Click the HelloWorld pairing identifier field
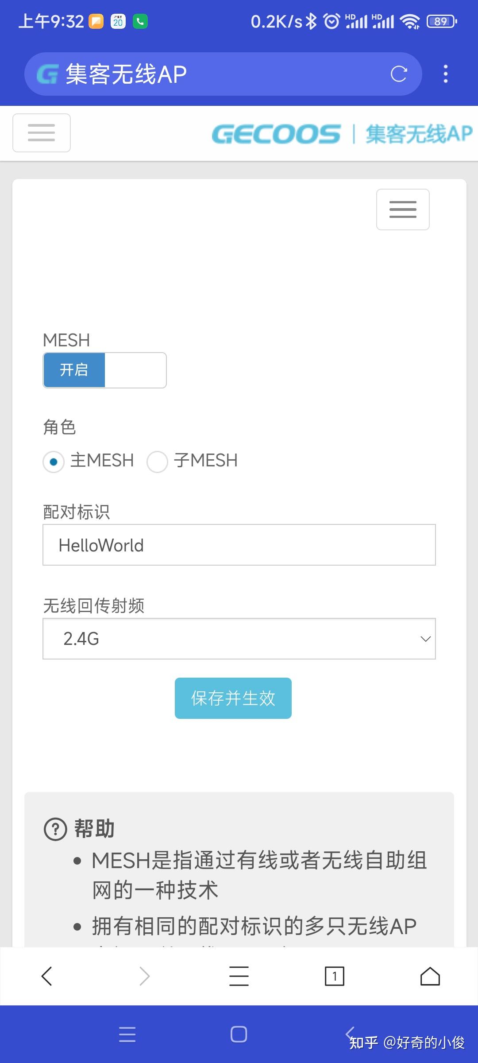478x1063 pixels. pyautogui.click(x=239, y=545)
